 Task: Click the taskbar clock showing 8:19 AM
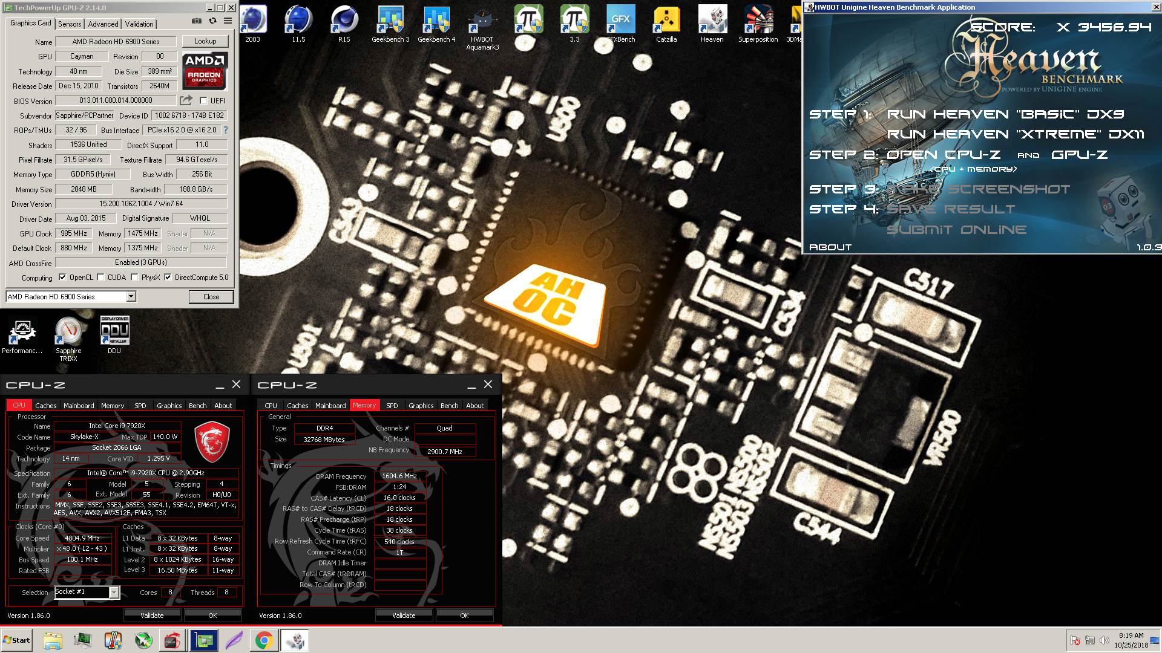(x=1131, y=640)
